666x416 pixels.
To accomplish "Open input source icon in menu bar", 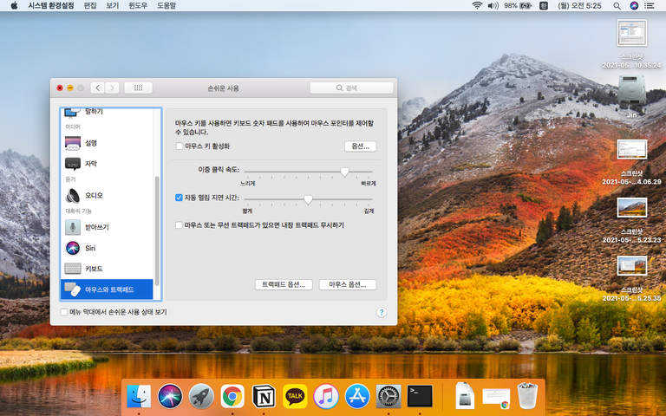I will [543, 5].
